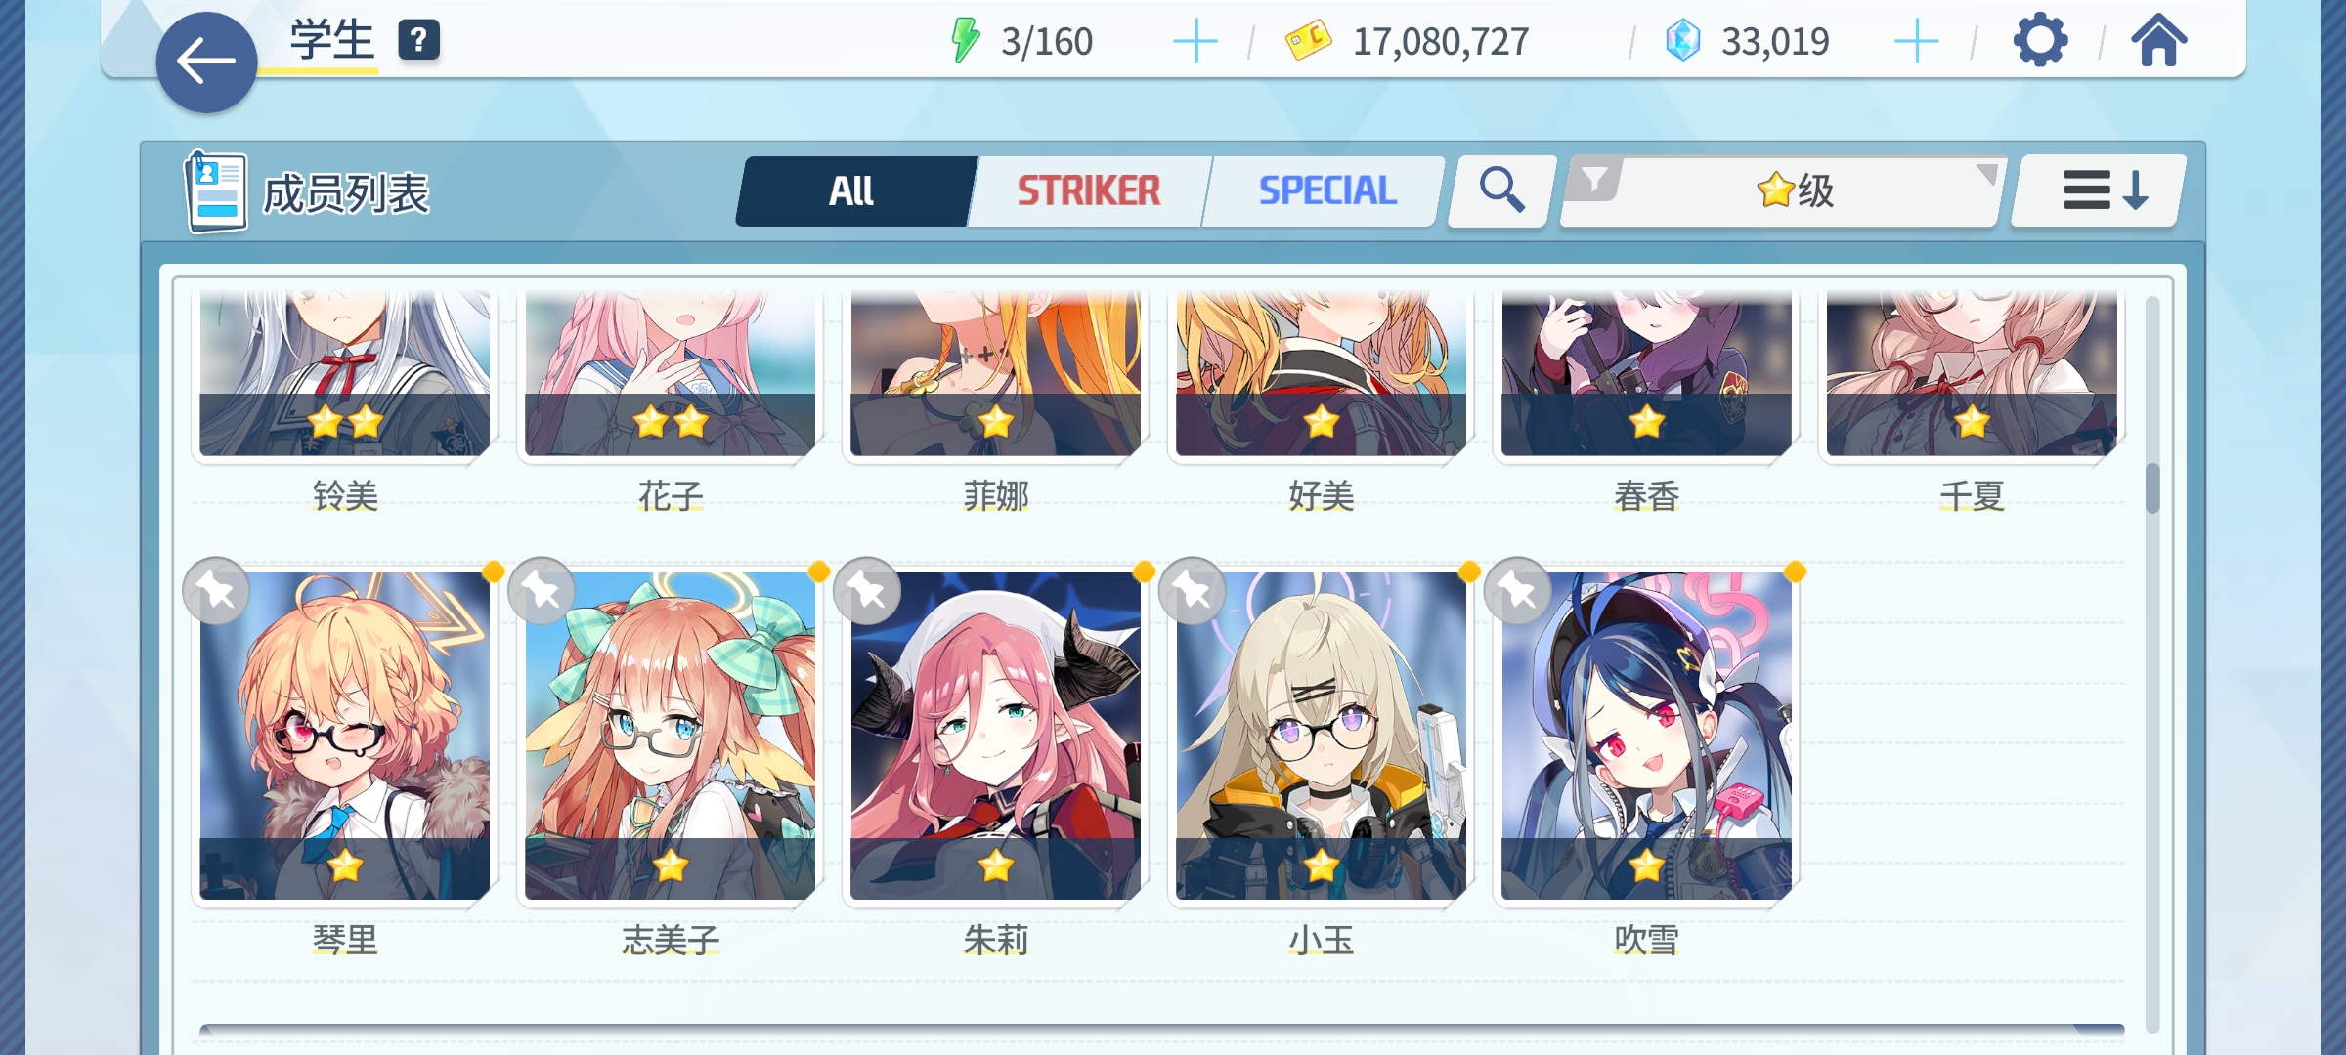Expand the star level sort dropdown
The image size is (2346, 1055).
tap(1783, 190)
